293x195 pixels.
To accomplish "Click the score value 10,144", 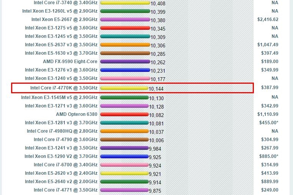I will tap(156, 89).
